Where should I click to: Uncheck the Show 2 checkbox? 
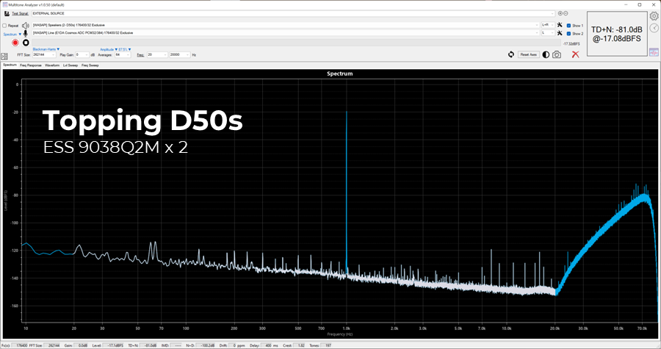pos(568,33)
